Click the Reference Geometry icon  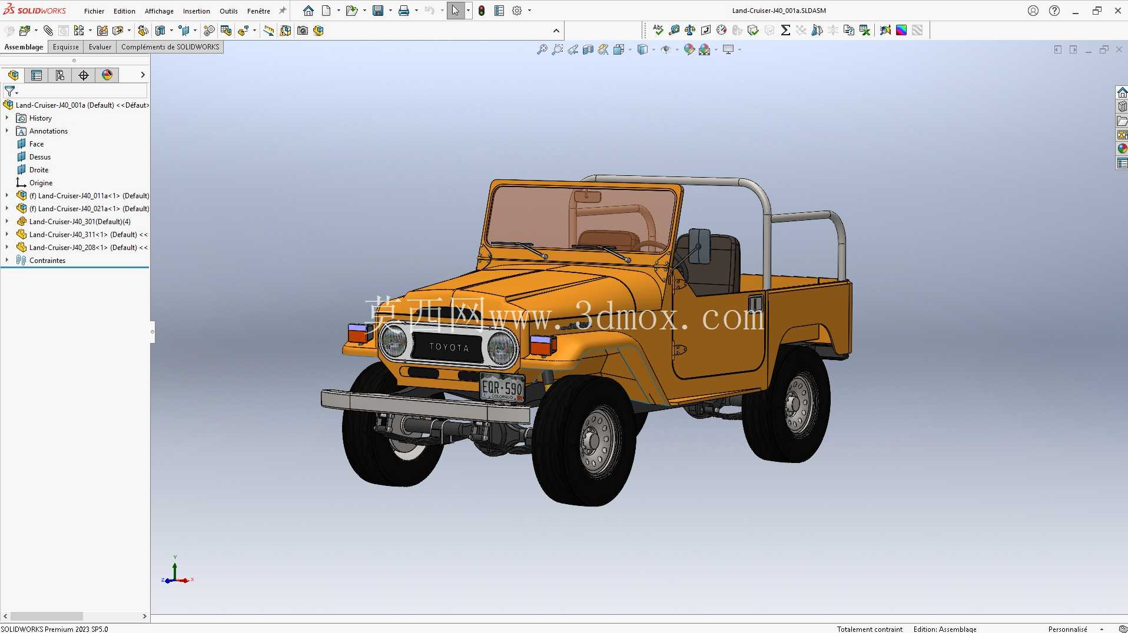click(x=184, y=31)
